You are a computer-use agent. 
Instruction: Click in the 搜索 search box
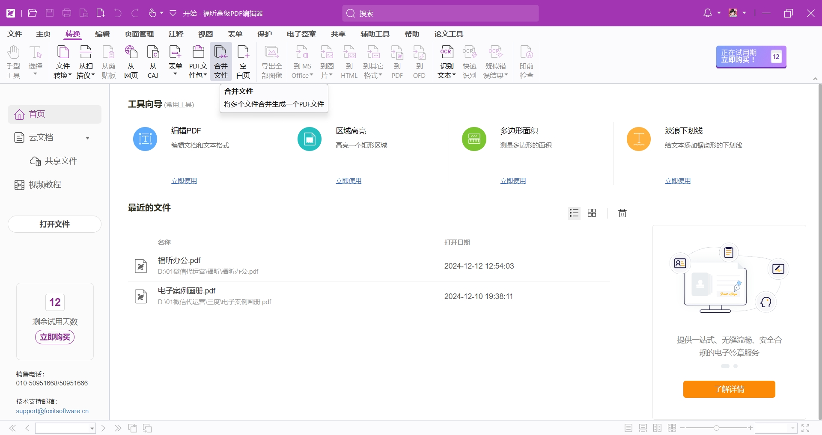pyautogui.click(x=441, y=13)
